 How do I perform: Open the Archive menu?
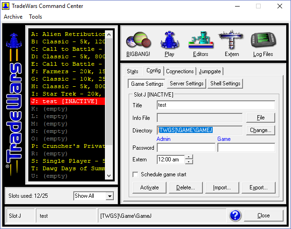tap(13, 17)
